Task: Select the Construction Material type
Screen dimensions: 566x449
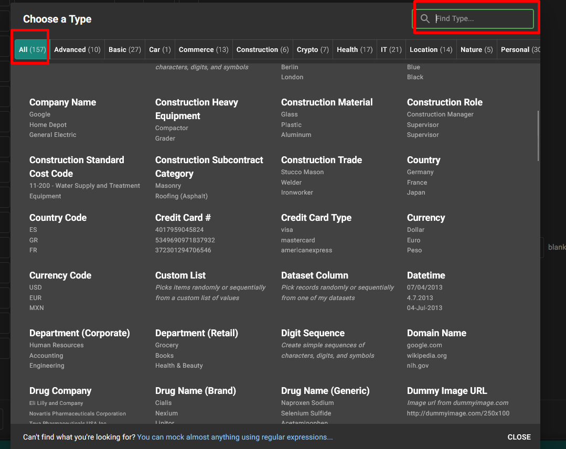Action: coord(327,102)
